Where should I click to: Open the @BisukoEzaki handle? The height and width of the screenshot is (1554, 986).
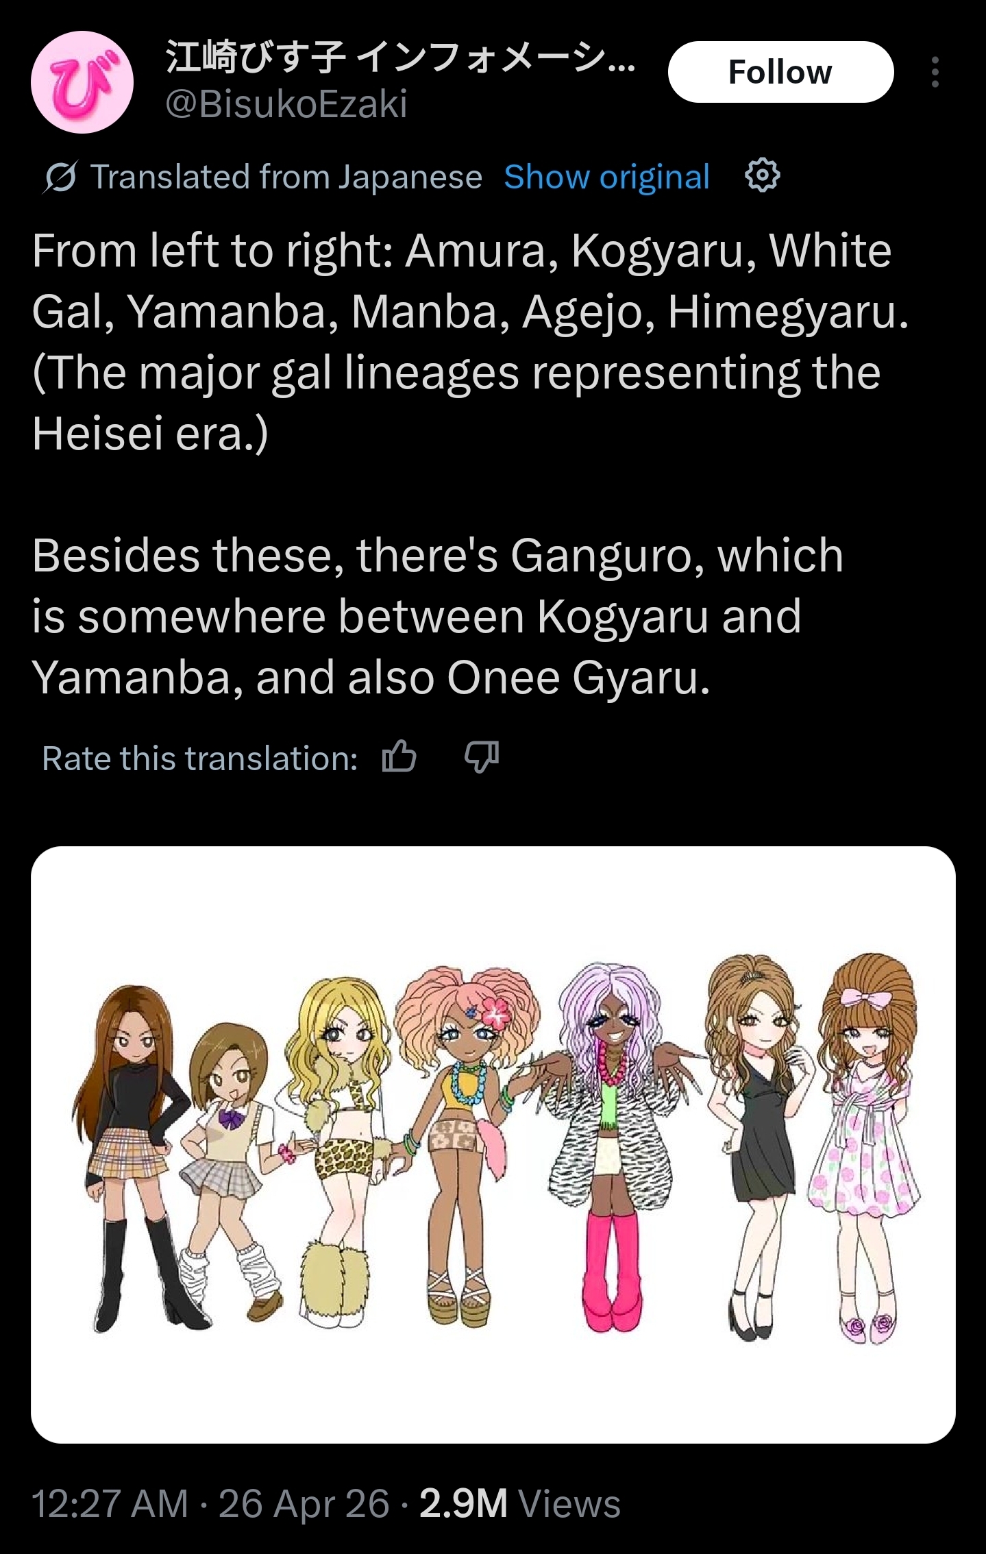286,104
